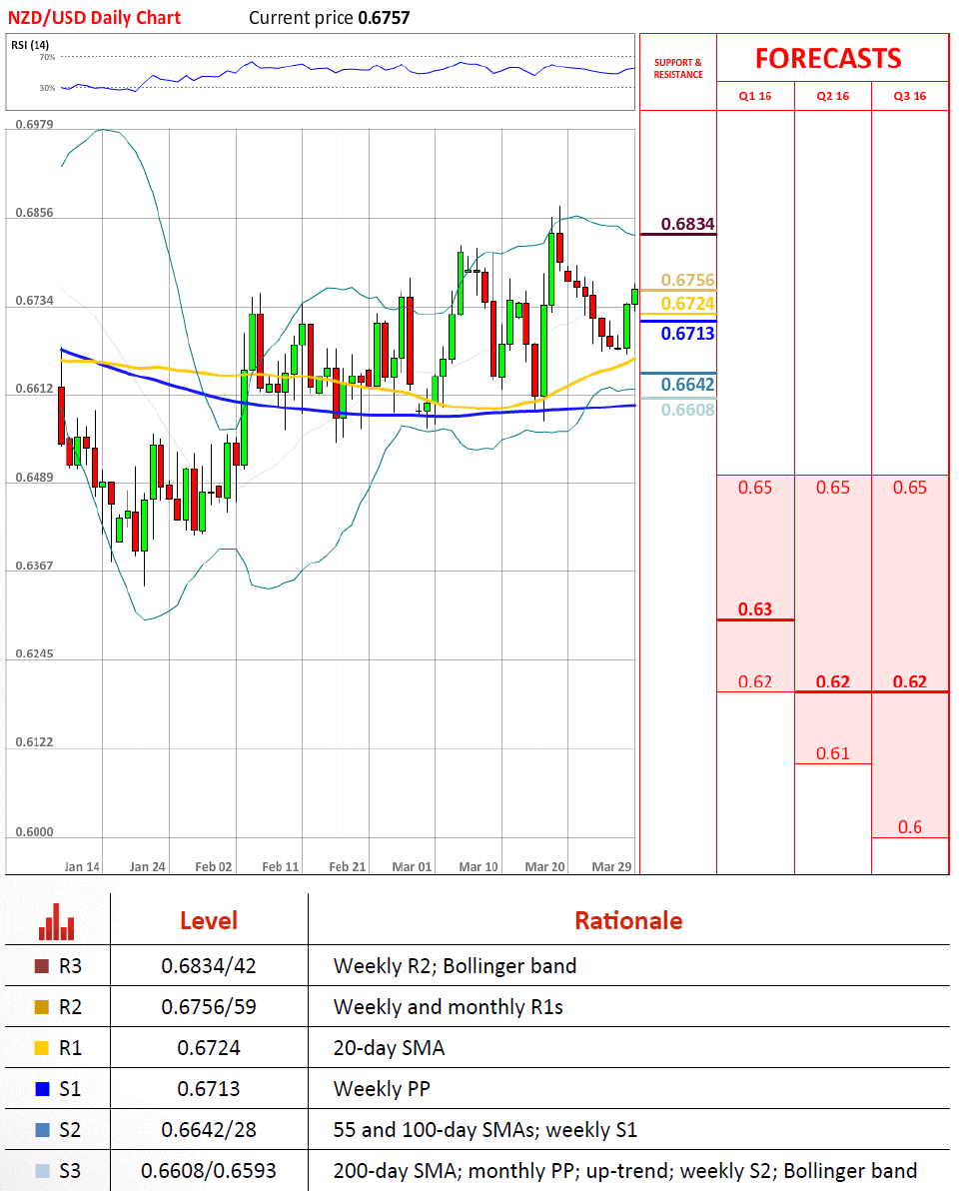Click the 0.6642/28 level cell
Image resolution: width=962 pixels, height=1191 pixels.
pyautogui.click(x=209, y=1130)
